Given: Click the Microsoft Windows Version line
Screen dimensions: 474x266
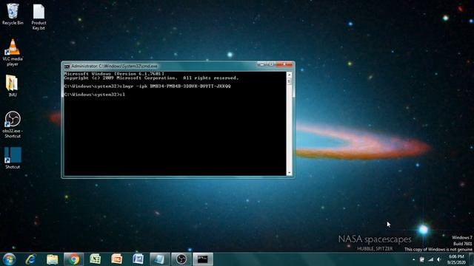Looking at the screenshot, I should [x=114, y=74].
